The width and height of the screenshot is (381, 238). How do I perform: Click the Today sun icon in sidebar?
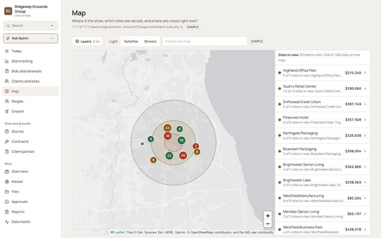[x=7, y=51]
